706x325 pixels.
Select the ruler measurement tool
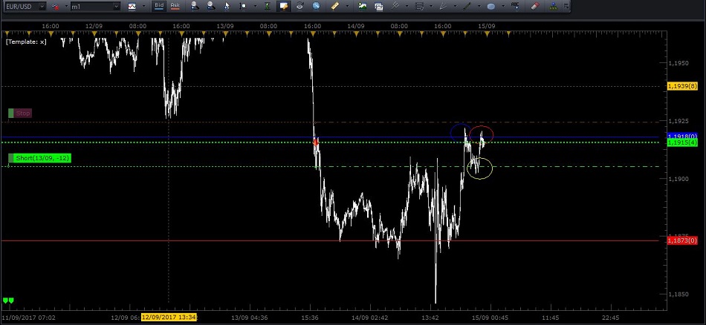pyautogui.click(x=335, y=6)
